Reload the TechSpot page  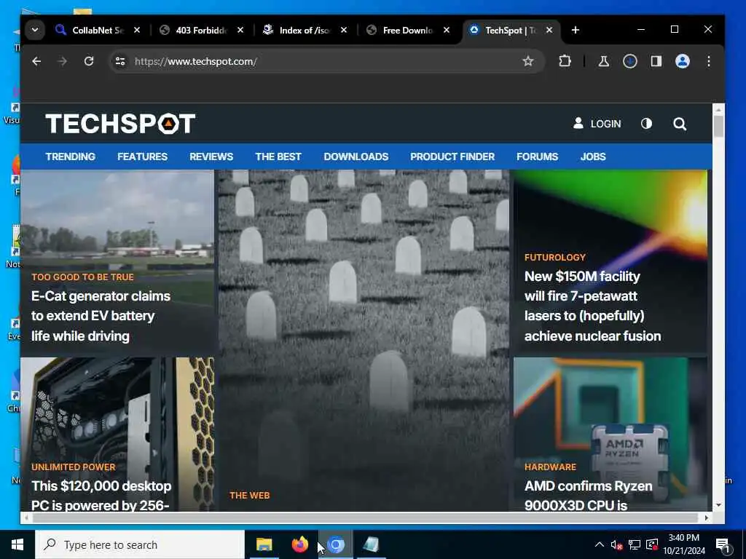89,61
